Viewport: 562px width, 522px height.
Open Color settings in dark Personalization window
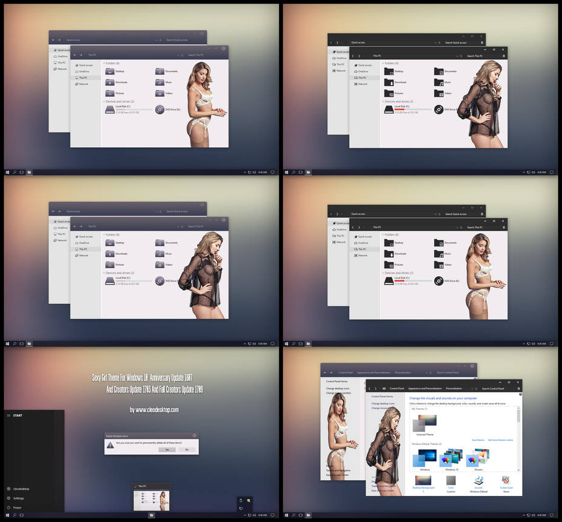click(x=451, y=484)
